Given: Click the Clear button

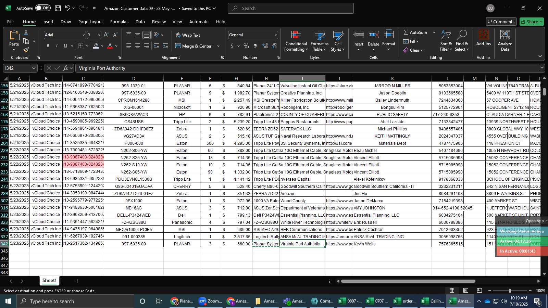Looking at the screenshot, I should point(413,50).
